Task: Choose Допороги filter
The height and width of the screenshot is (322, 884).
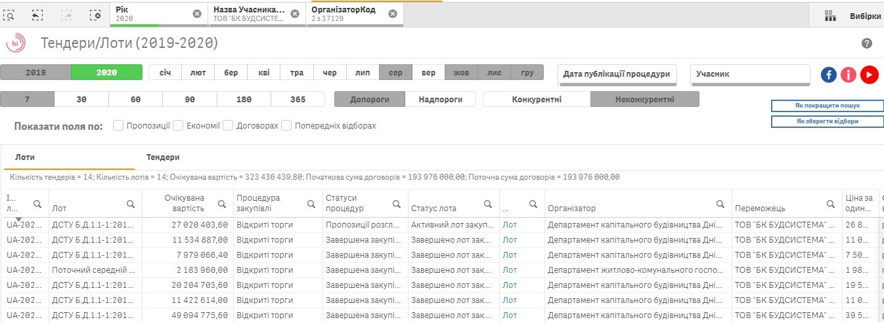Action: pyautogui.click(x=370, y=100)
